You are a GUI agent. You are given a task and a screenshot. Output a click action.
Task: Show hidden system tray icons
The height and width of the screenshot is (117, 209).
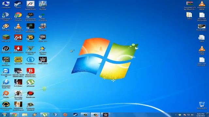tap(176, 115)
